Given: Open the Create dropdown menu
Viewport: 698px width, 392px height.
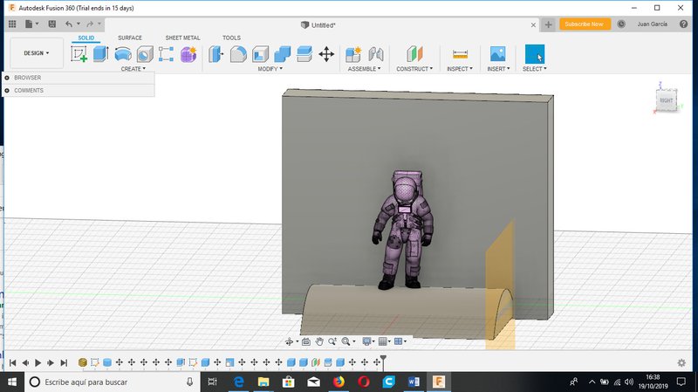Looking at the screenshot, I should pyautogui.click(x=133, y=69).
